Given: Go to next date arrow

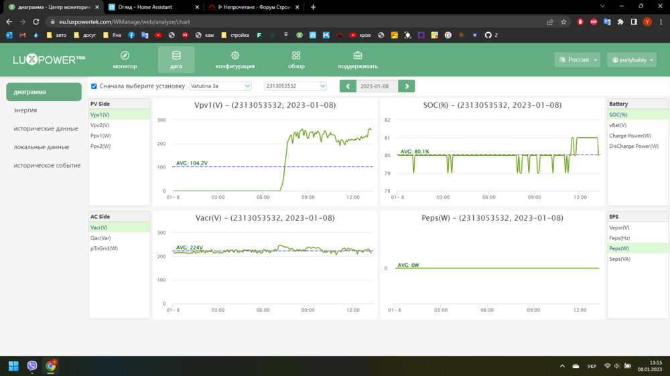Looking at the screenshot, I should [407, 86].
